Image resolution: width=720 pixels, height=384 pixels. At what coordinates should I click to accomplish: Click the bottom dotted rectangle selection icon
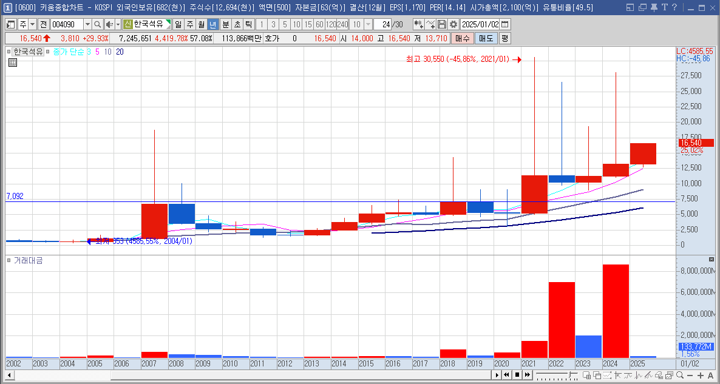(607, 376)
